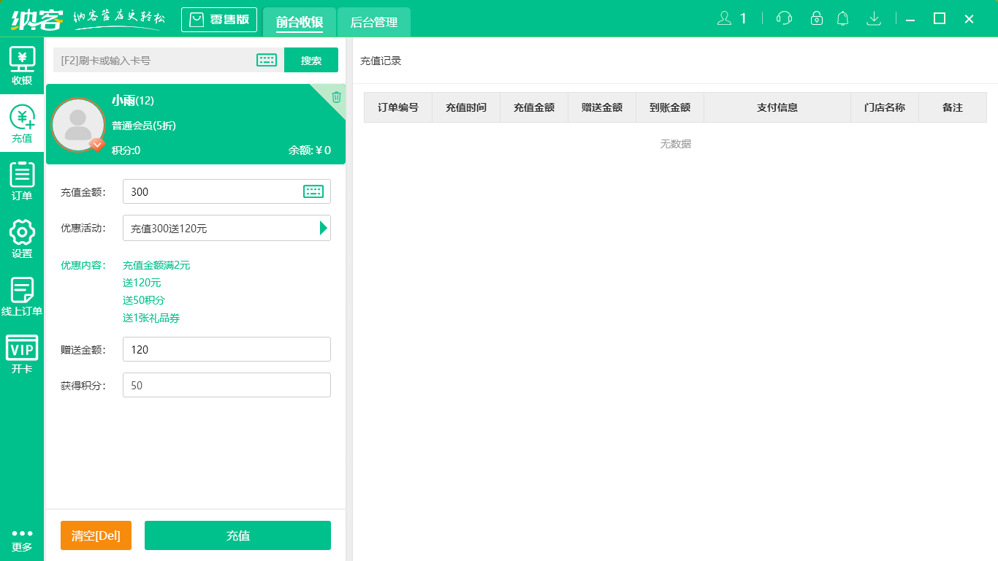Click the download icon in title bar
The width and height of the screenshot is (998, 561).
pyautogui.click(x=873, y=18)
